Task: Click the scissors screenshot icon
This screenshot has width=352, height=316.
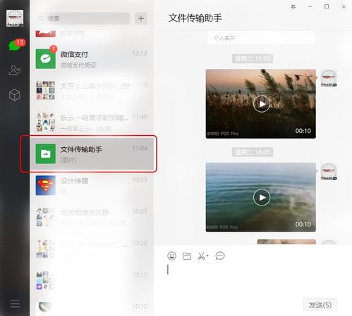Action: coord(202,255)
